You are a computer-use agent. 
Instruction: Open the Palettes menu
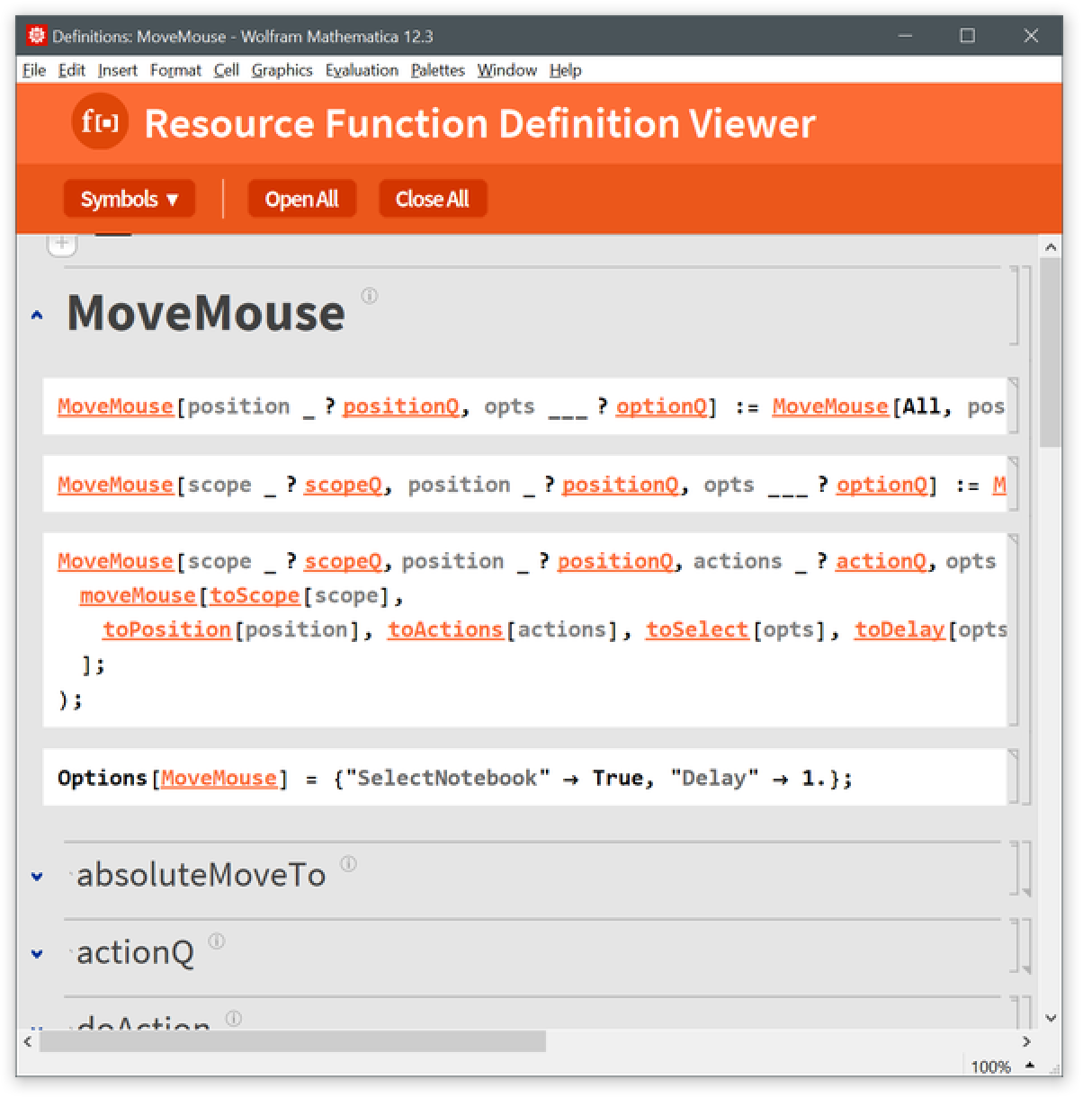coord(437,70)
